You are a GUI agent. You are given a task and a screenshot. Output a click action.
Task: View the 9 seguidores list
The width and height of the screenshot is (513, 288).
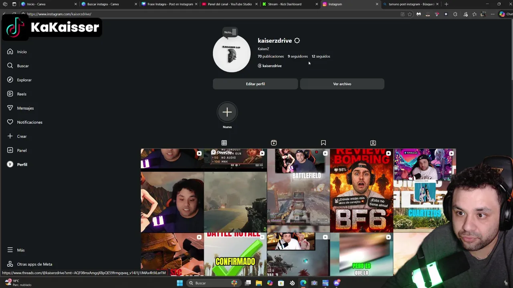(x=298, y=56)
